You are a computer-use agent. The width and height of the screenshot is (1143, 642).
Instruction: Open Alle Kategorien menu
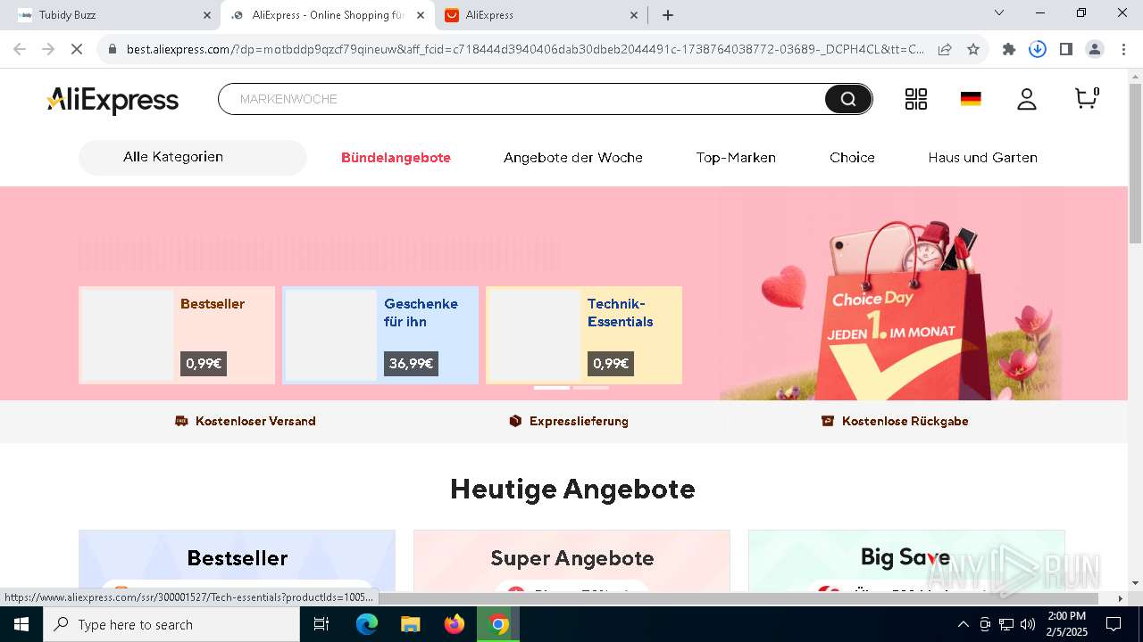[193, 157]
